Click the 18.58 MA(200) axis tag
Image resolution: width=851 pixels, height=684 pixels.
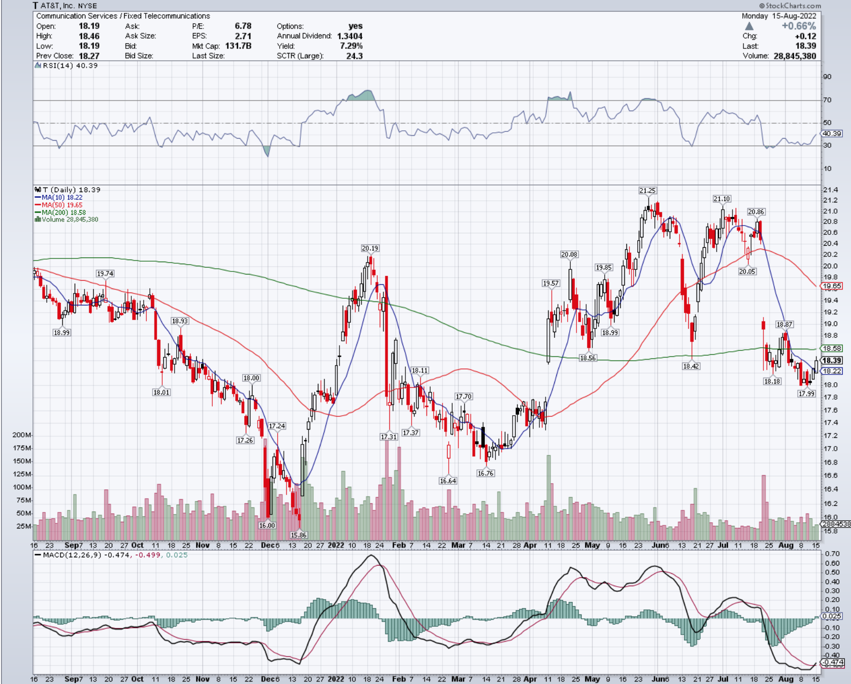tap(831, 349)
